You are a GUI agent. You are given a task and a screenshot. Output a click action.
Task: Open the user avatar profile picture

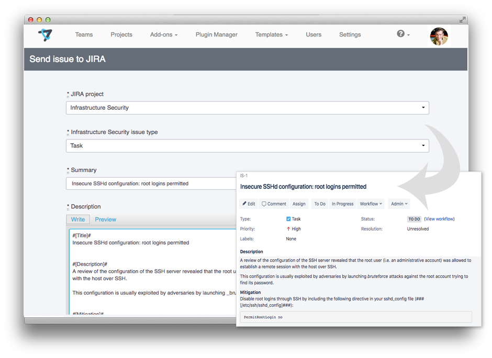(439, 37)
